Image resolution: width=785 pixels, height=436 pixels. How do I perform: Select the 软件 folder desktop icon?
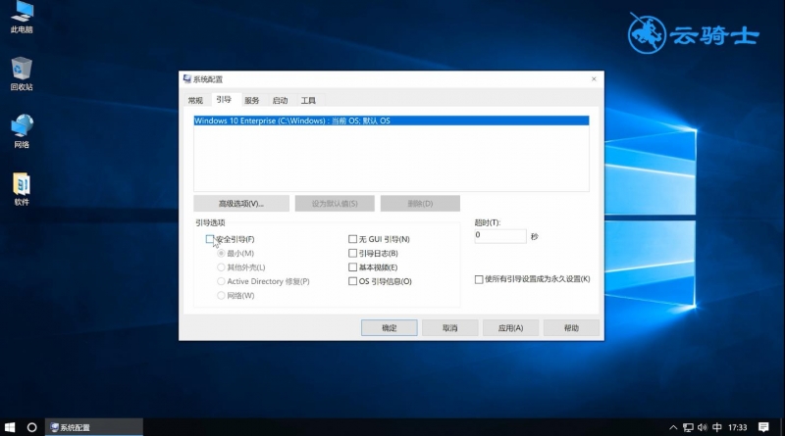point(22,188)
